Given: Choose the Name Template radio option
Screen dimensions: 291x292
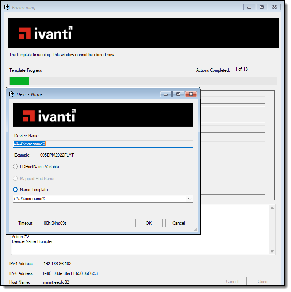Looking at the screenshot, I should pyautogui.click(x=16, y=190).
